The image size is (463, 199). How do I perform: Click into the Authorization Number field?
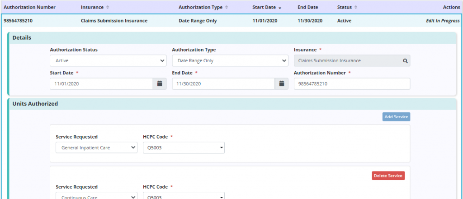click(352, 84)
